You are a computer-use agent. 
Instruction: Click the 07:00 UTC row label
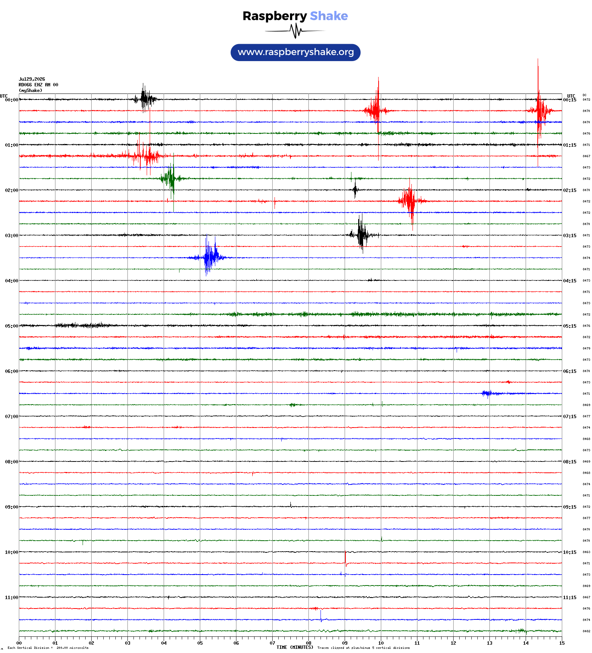point(11,417)
